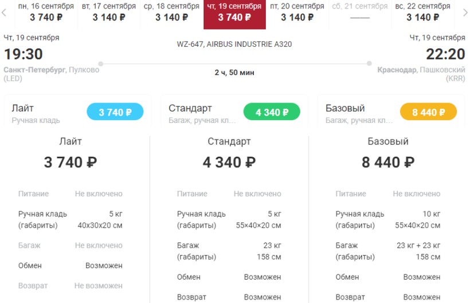Image resolution: width=470 pixels, height=303 pixels.
Task: Go to next dates with right arrow
Action: [x=465, y=13]
